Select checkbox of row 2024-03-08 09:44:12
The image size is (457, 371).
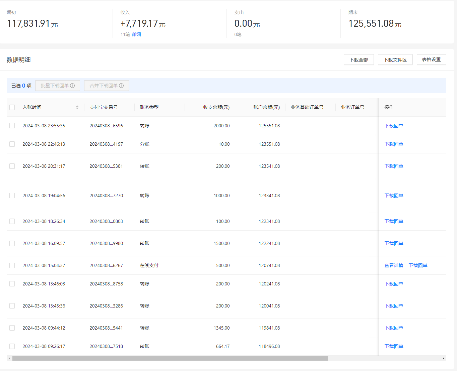click(x=12, y=328)
